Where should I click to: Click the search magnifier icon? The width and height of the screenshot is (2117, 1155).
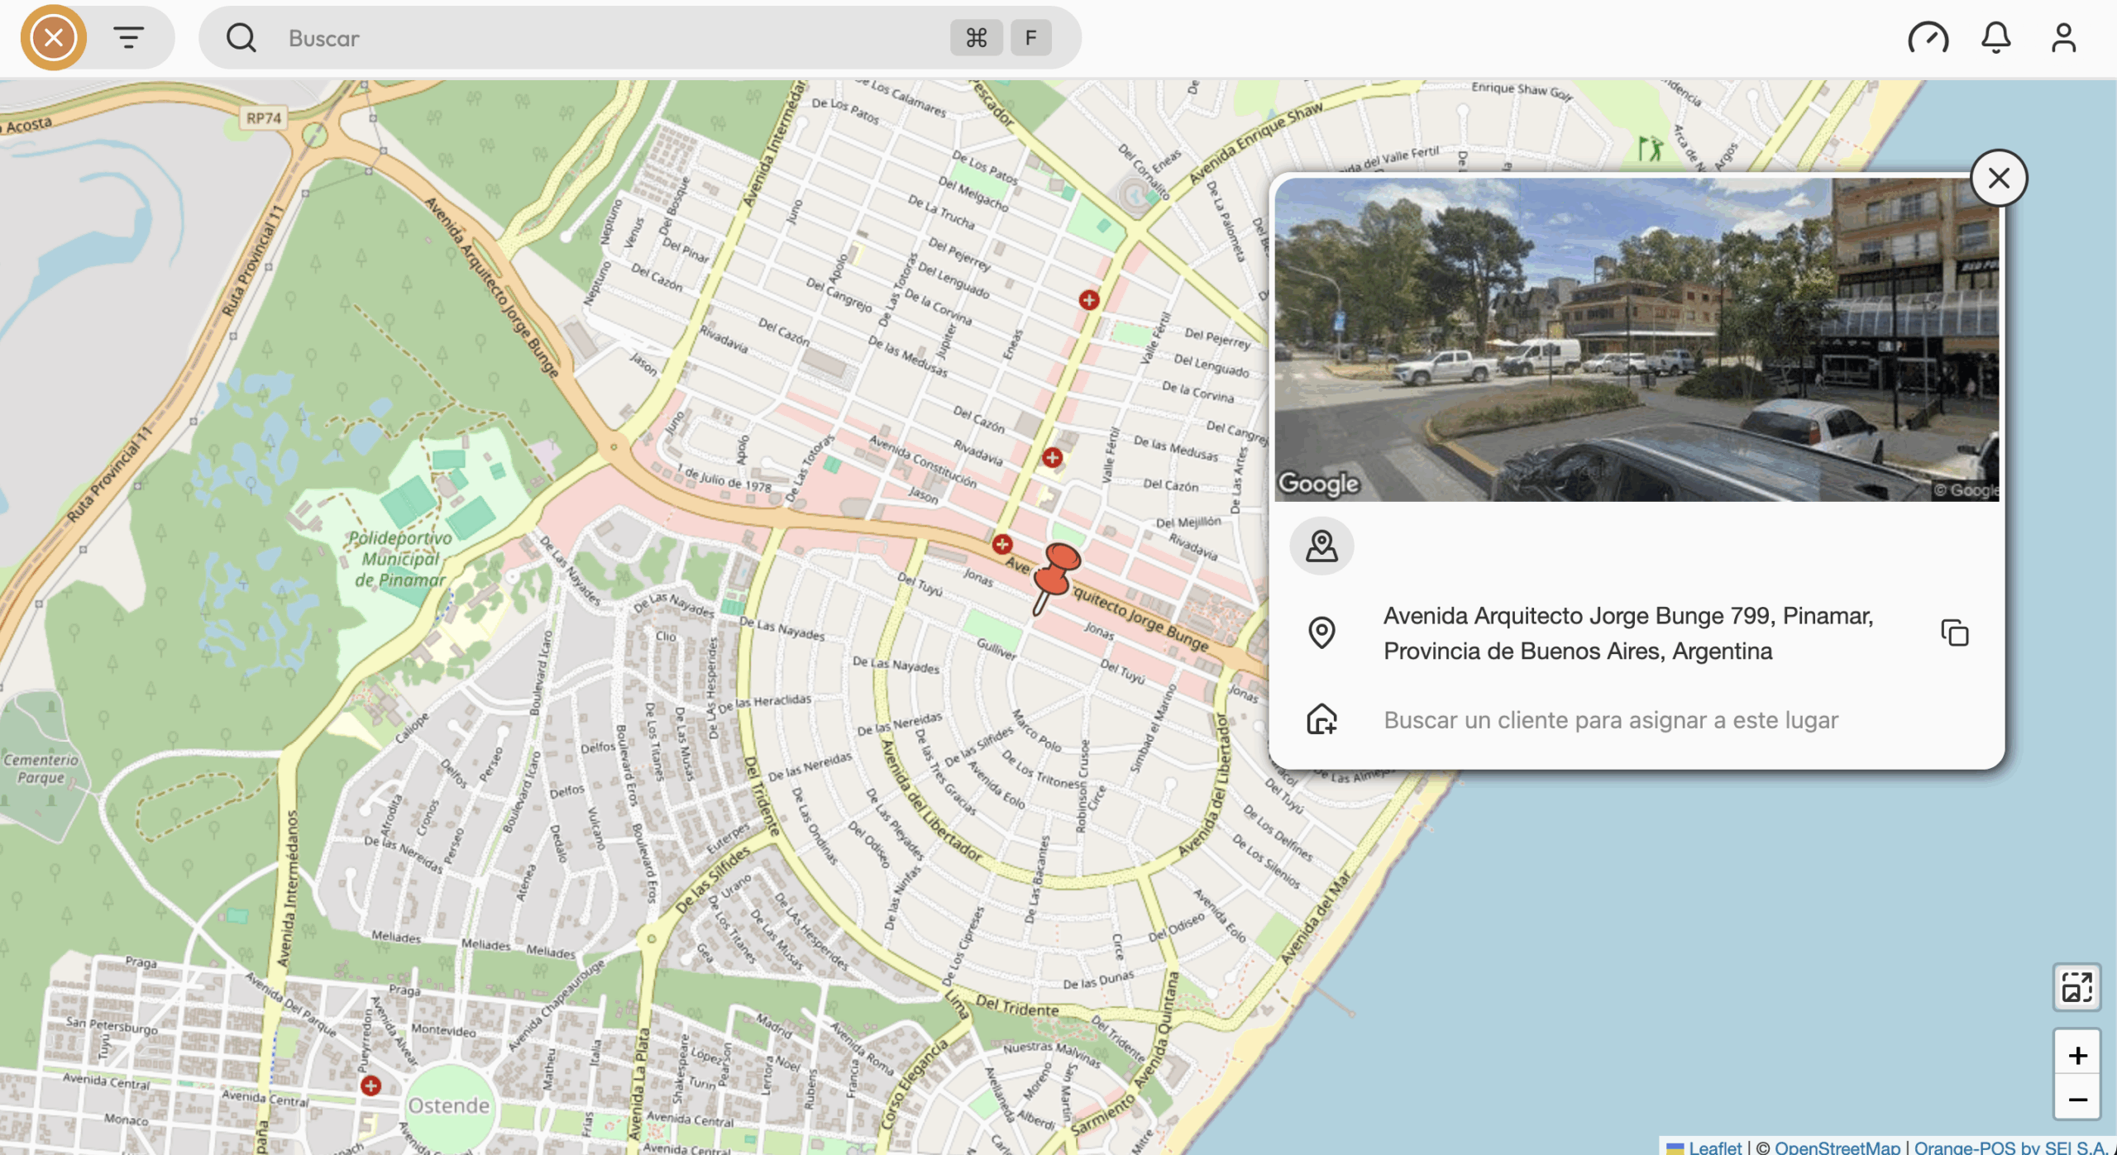point(241,37)
